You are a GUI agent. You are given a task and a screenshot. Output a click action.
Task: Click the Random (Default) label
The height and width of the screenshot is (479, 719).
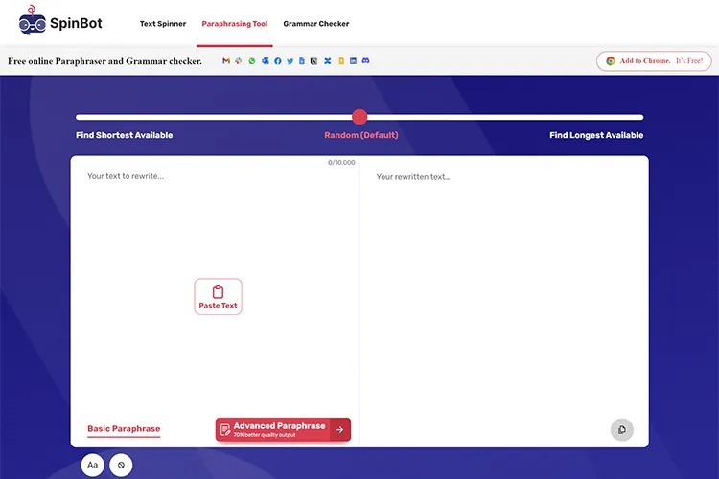point(361,135)
